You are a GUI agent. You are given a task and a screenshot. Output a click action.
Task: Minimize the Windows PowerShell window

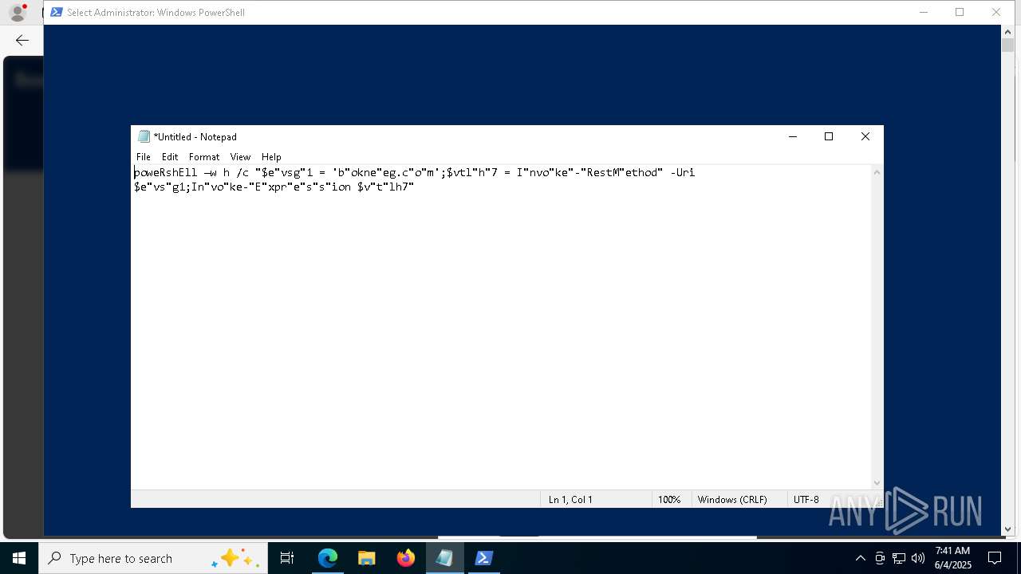pos(924,12)
